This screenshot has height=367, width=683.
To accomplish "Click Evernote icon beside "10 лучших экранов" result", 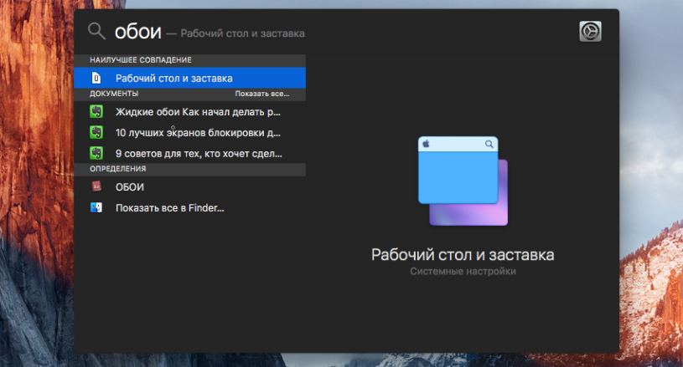I will click(96, 132).
